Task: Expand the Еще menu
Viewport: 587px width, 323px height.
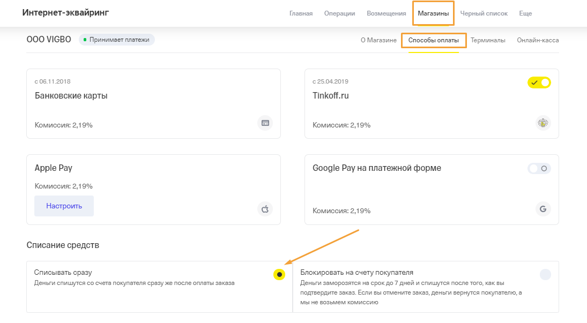Action: pyautogui.click(x=525, y=13)
